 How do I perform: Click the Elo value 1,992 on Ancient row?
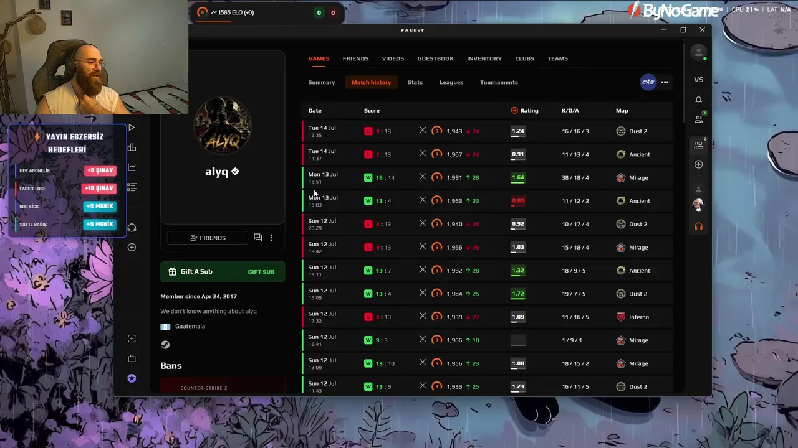click(454, 271)
